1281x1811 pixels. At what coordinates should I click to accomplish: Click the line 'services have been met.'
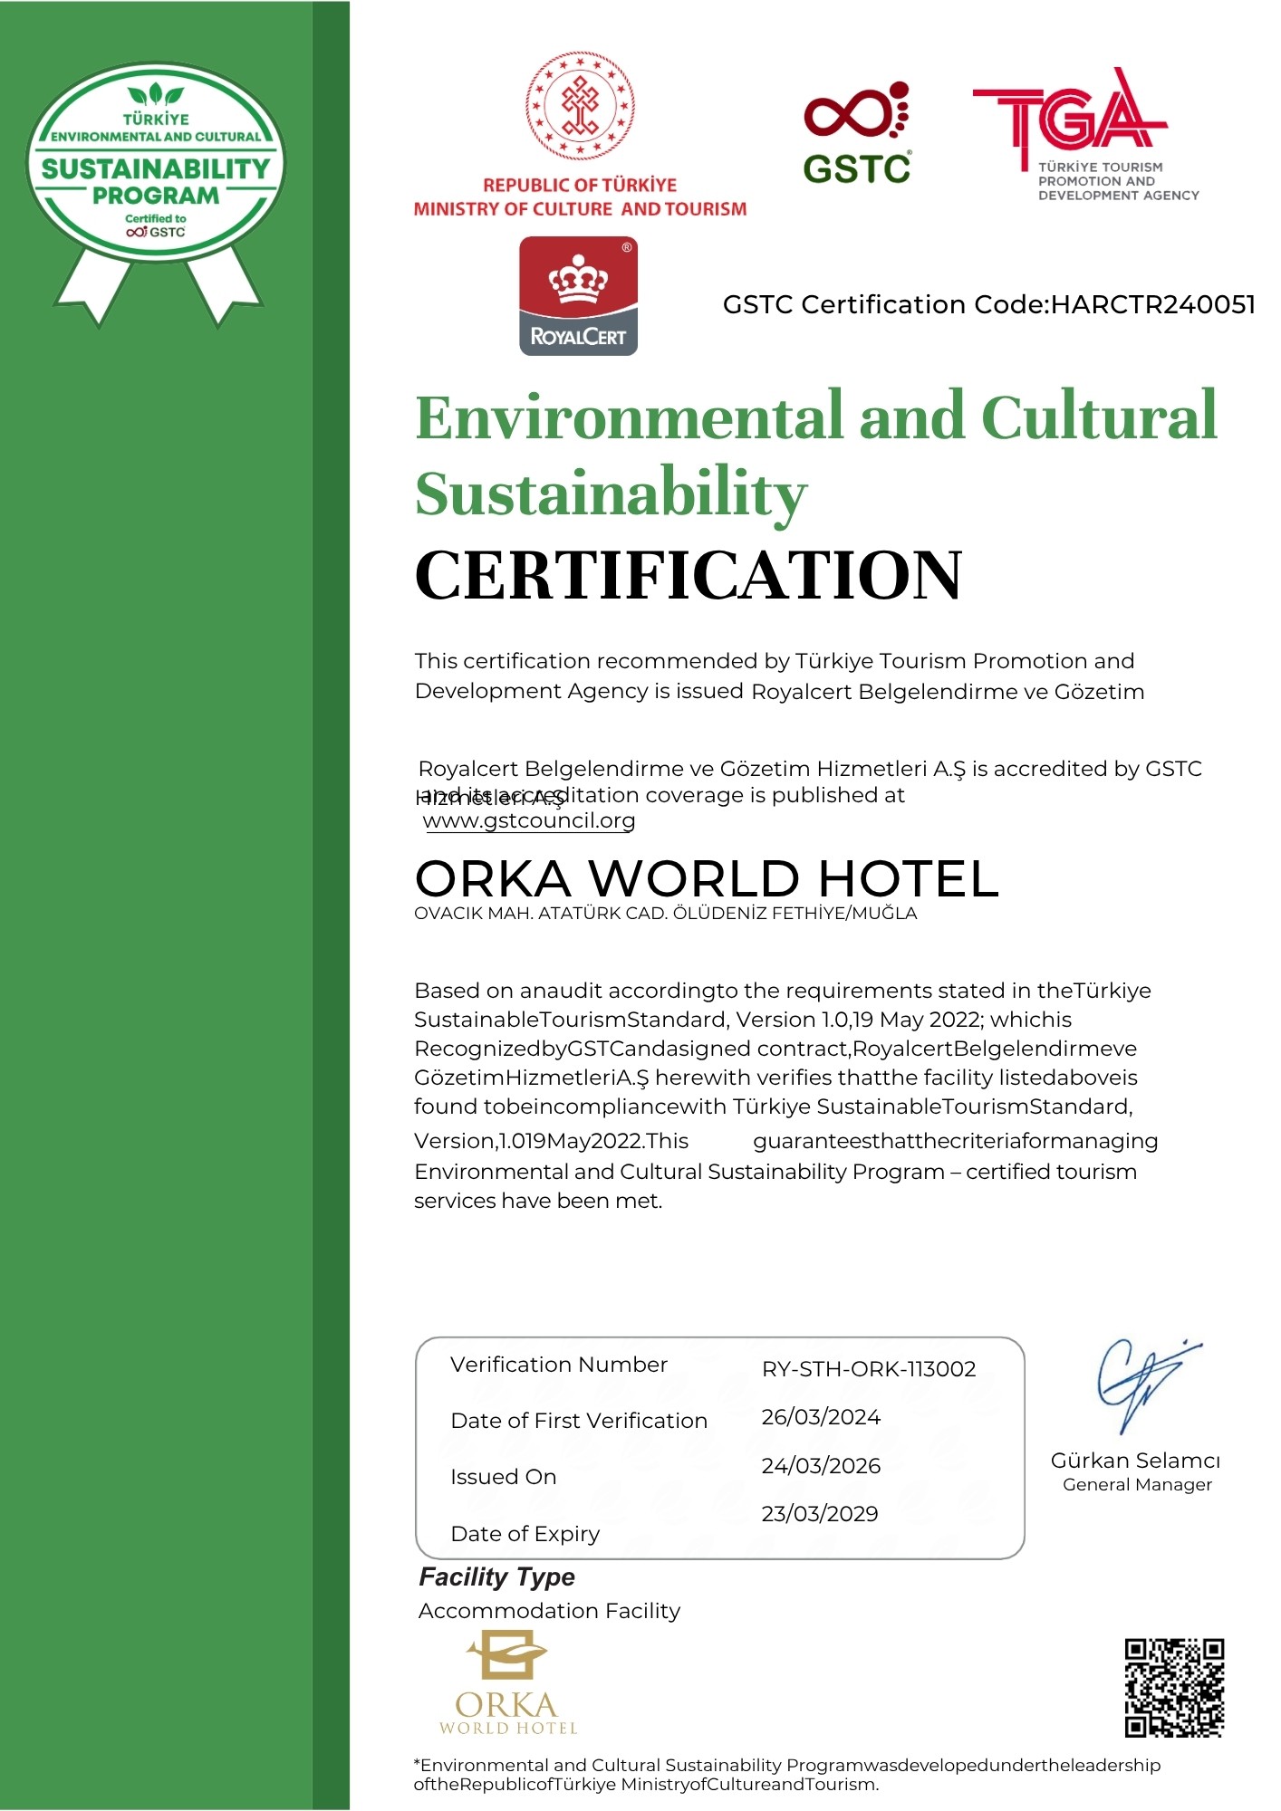(x=538, y=1201)
